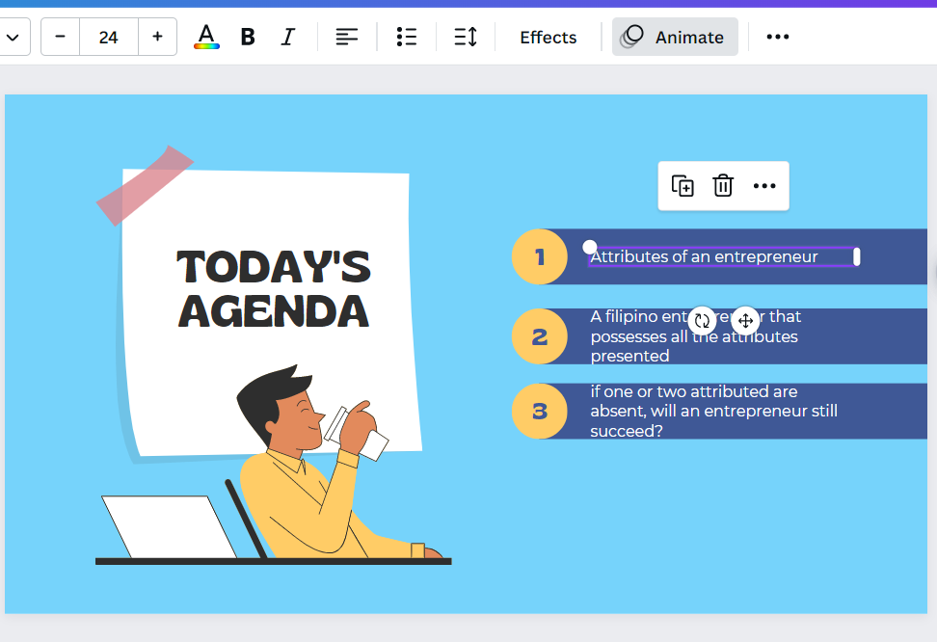Duplicate the element with the copy icon
937x642 pixels.
click(682, 186)
